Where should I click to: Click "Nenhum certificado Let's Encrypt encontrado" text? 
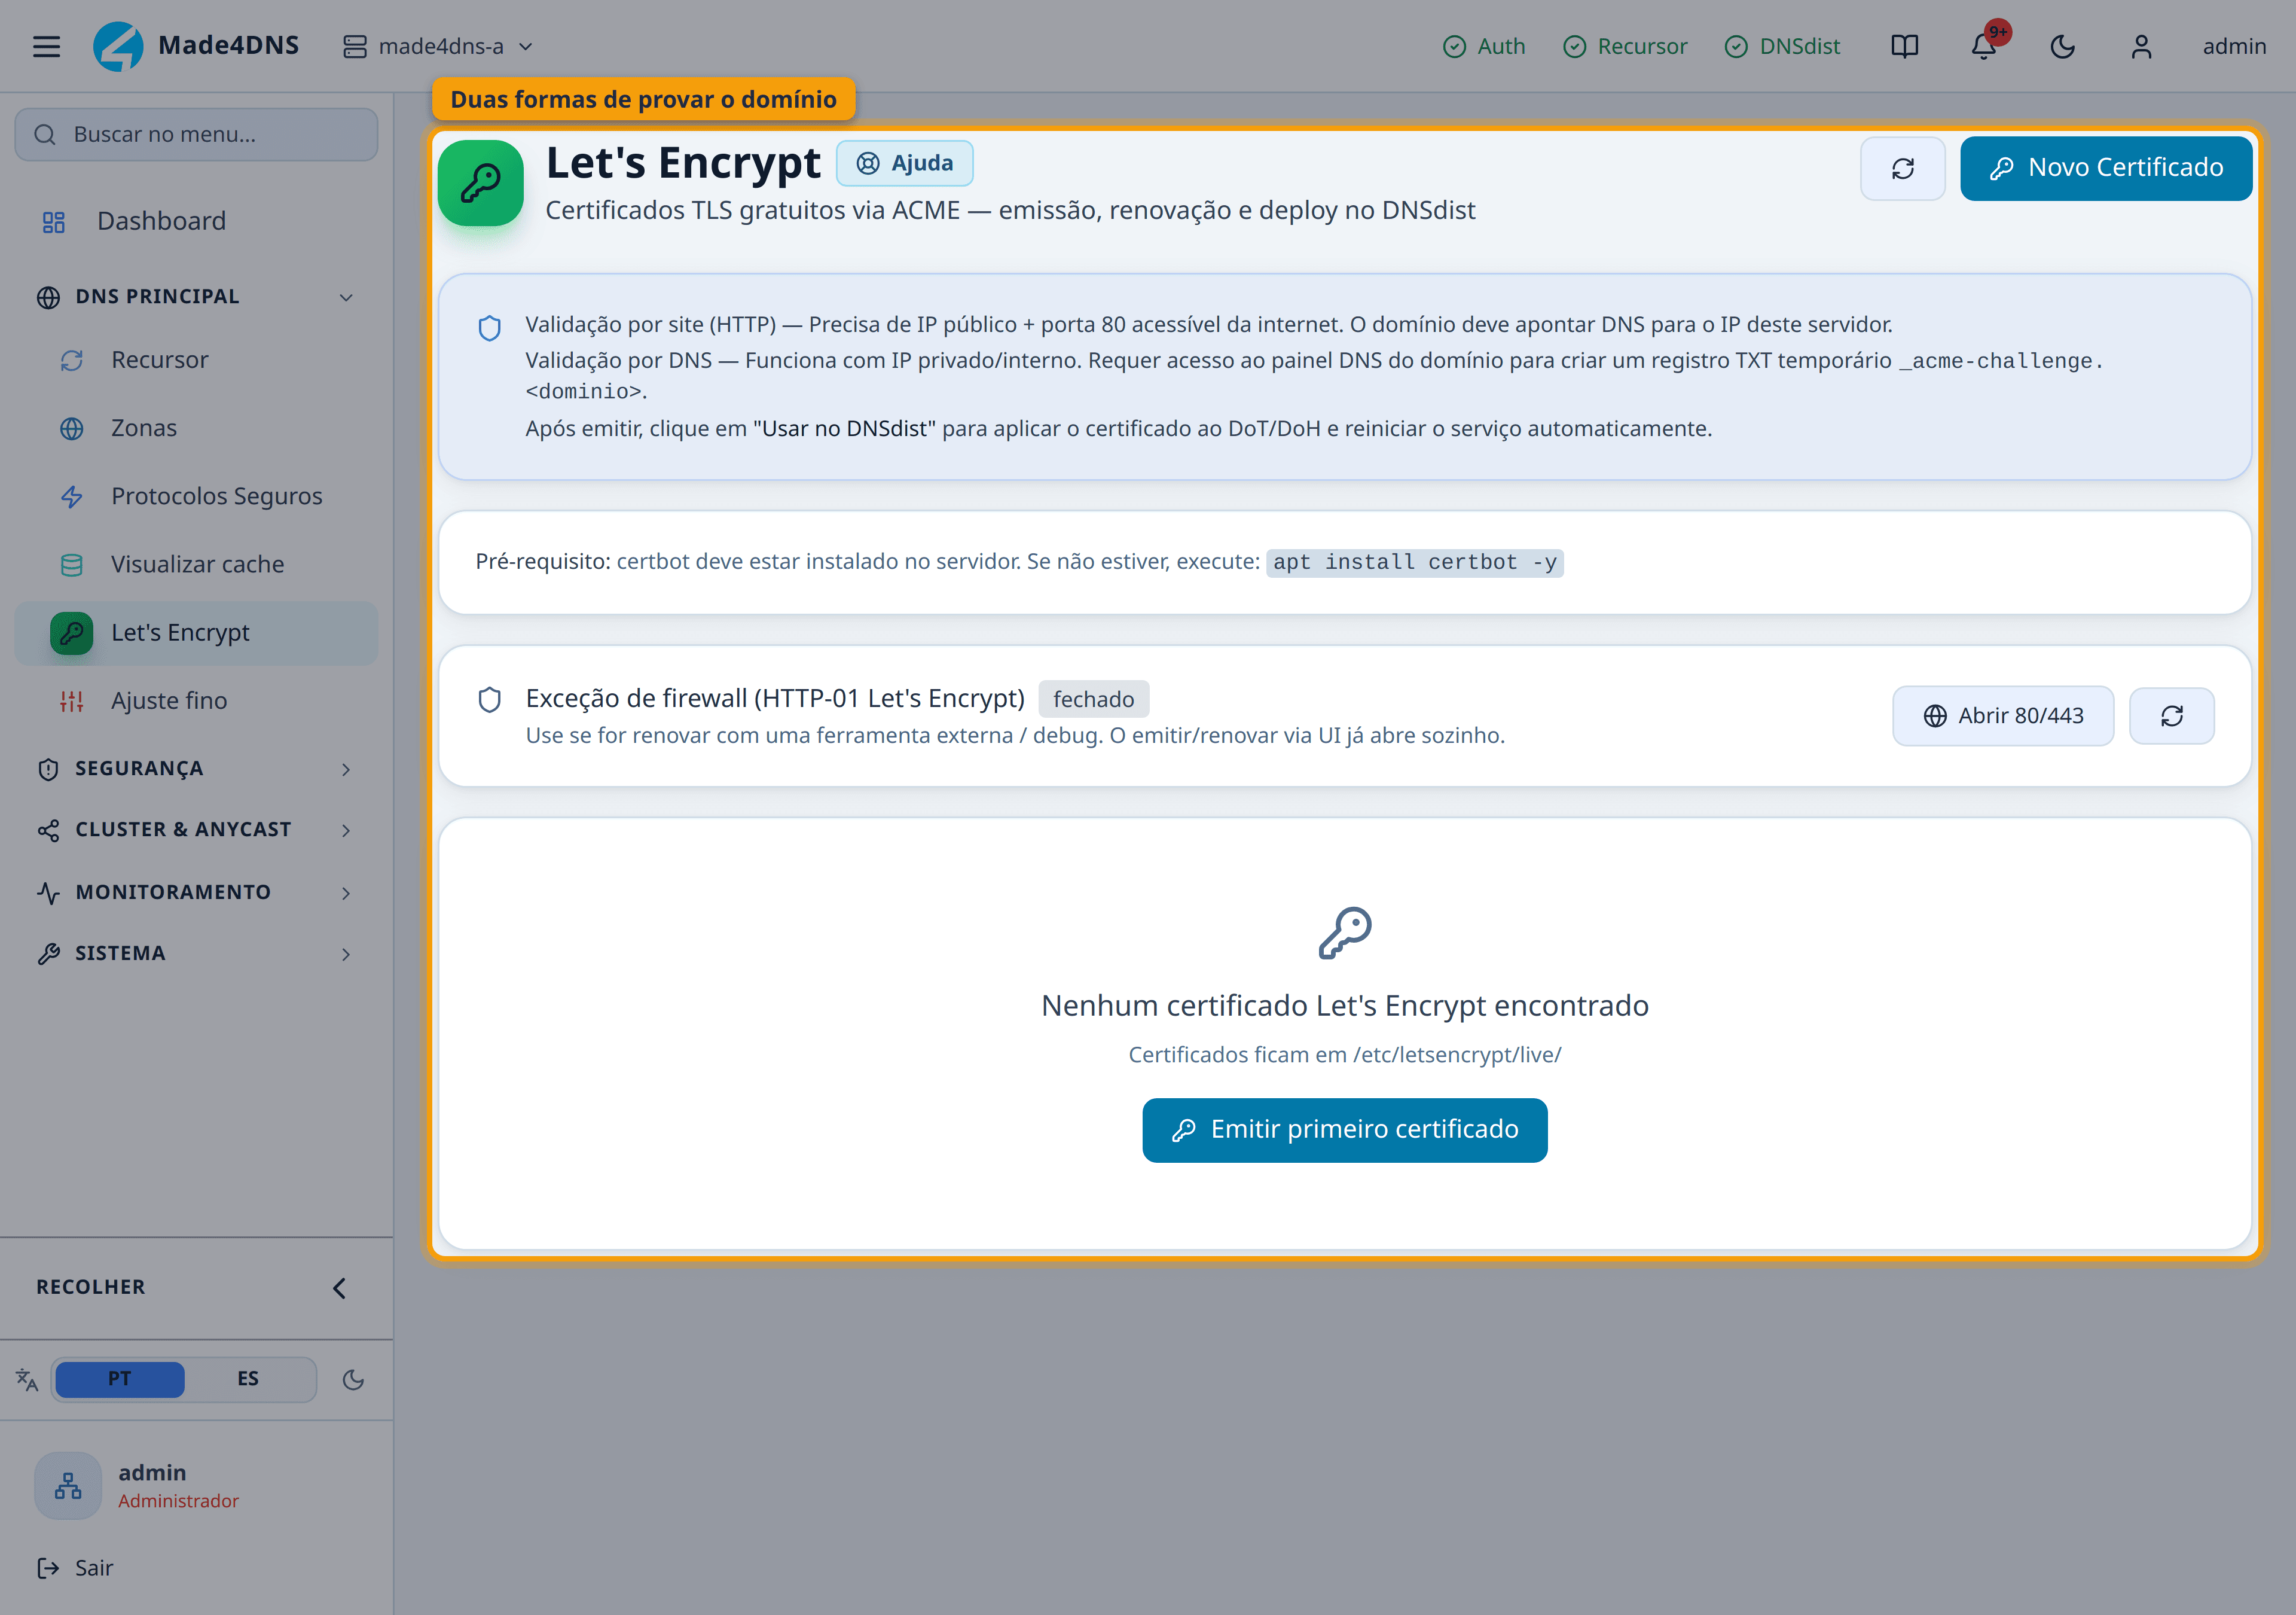point(1345,1005)
